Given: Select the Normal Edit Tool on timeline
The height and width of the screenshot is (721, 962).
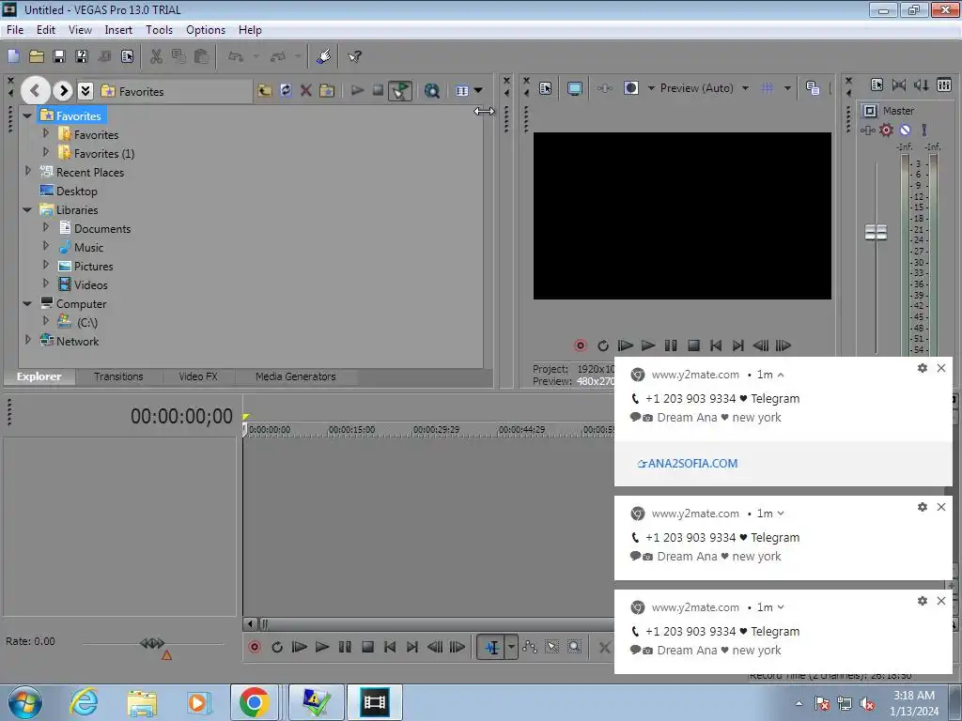Looking at the screenshot, I should coord(492,647).
